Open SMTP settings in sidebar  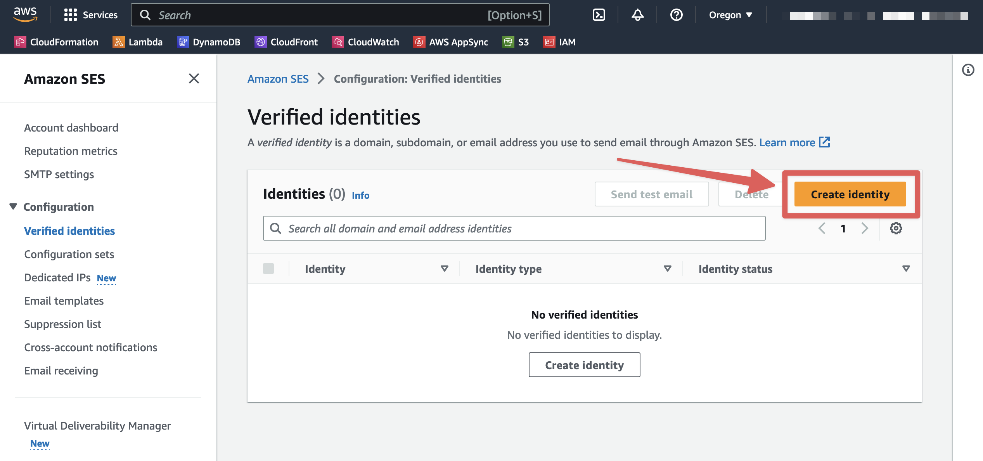pos(59,174)
